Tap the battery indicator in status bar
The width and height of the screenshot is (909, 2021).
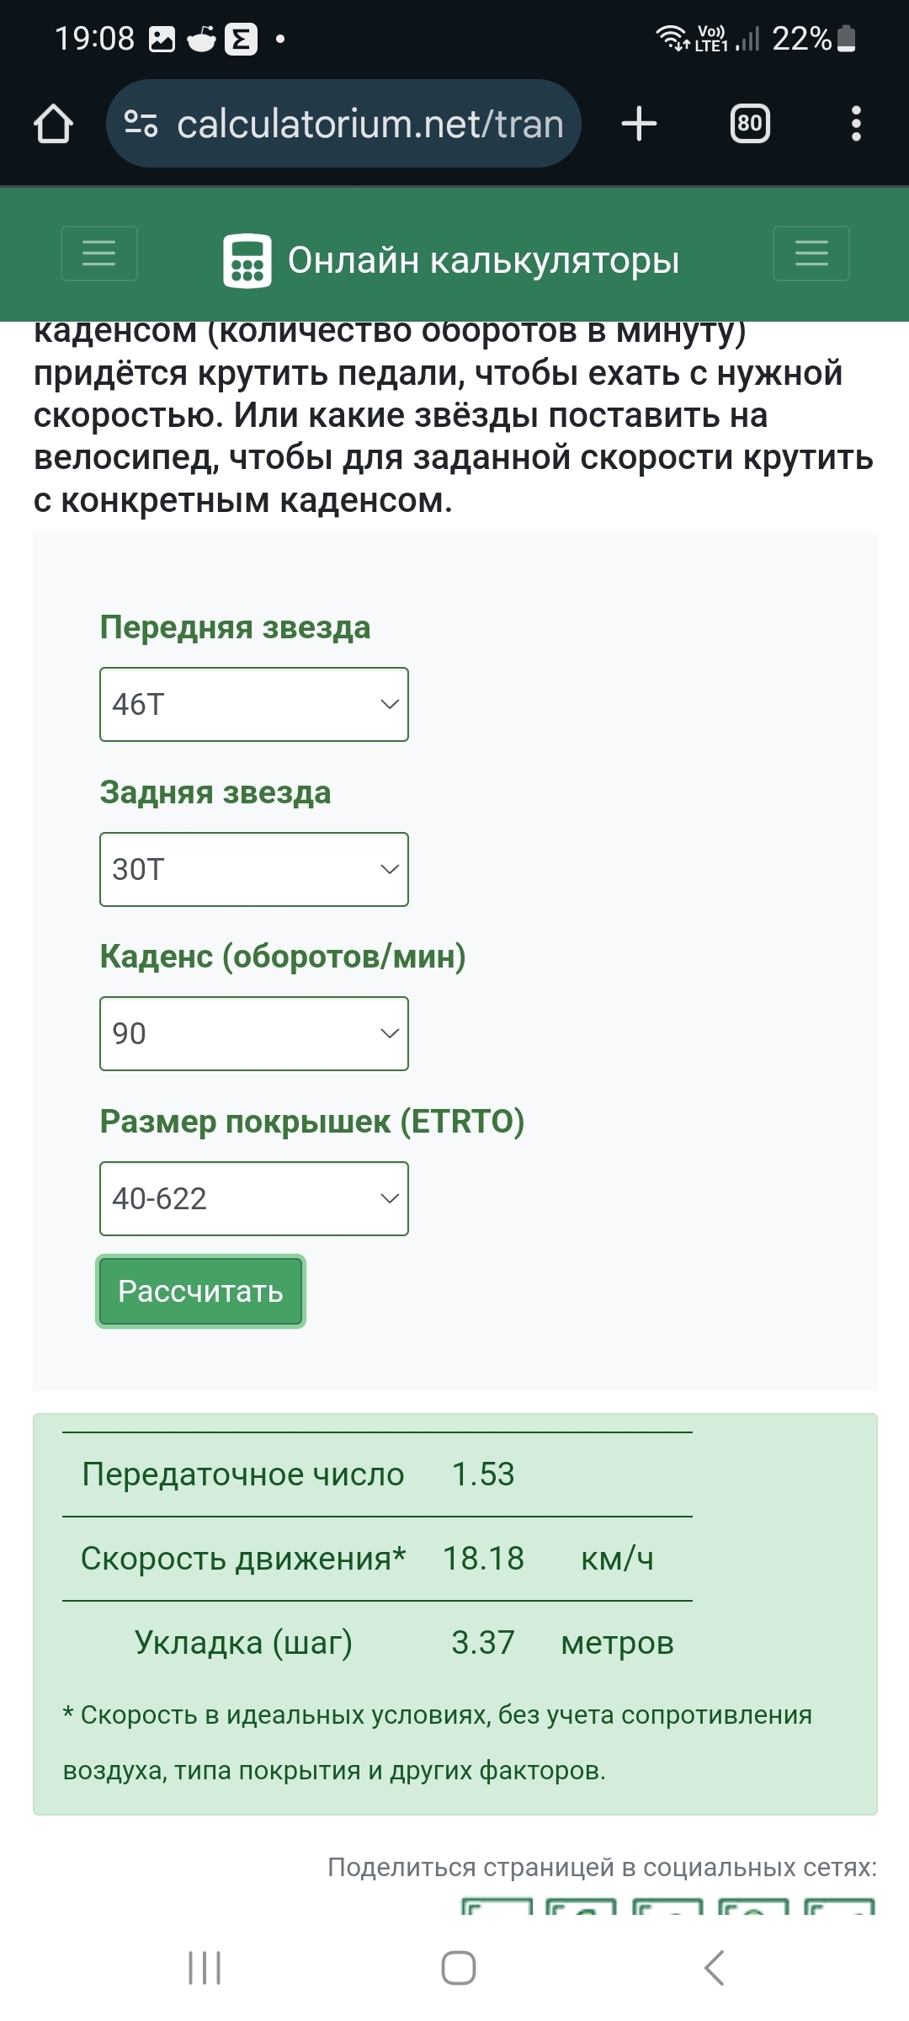[847, 39]
